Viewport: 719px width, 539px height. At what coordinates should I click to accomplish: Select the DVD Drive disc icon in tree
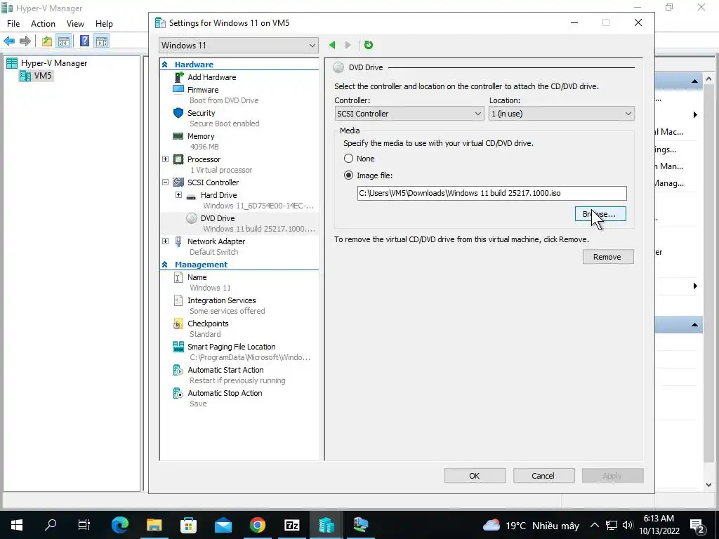point(192,218)
